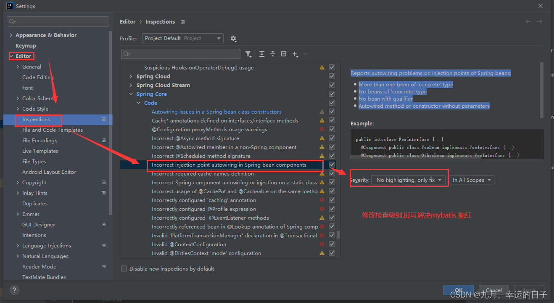The width and height of the screenshot is (554, 303).
Task: Click the settings sidebar search field
Action: [58, 21]
